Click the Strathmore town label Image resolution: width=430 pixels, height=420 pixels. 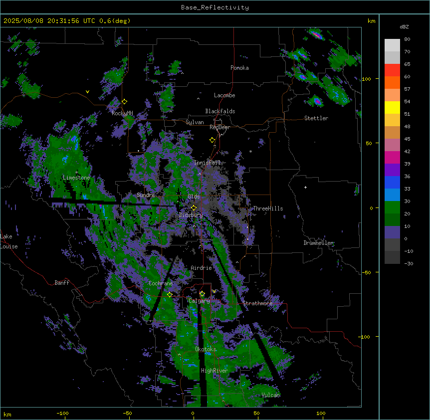pyautogui.click(x=257, y=303)
